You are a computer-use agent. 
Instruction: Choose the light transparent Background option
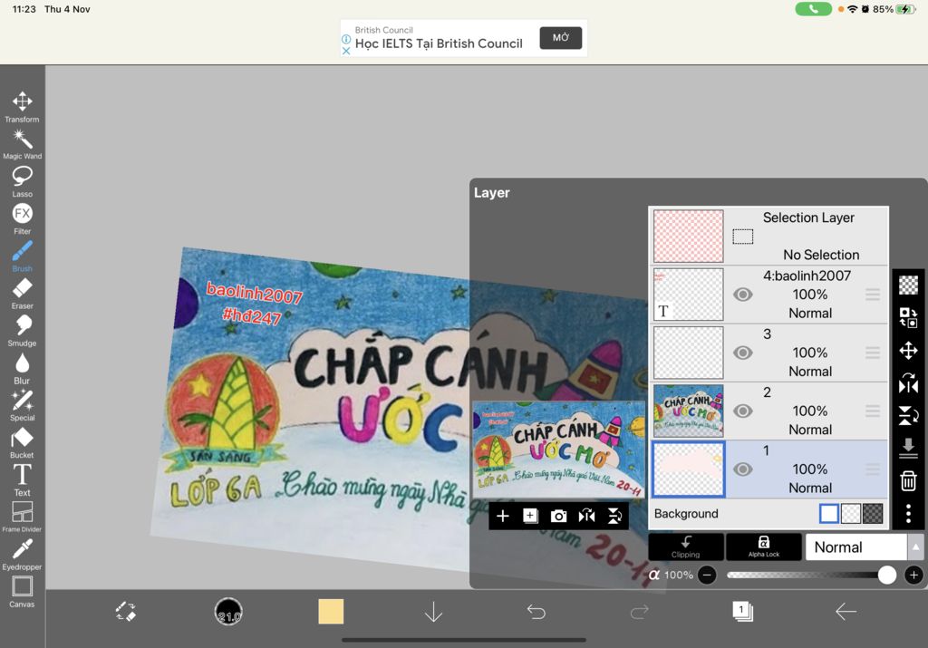click(851, 514)
